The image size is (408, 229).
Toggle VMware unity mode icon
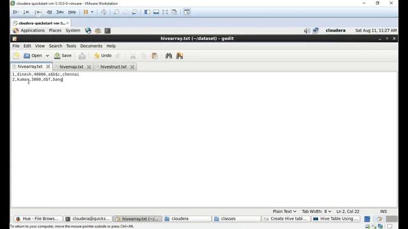click(x=174, y=12)
